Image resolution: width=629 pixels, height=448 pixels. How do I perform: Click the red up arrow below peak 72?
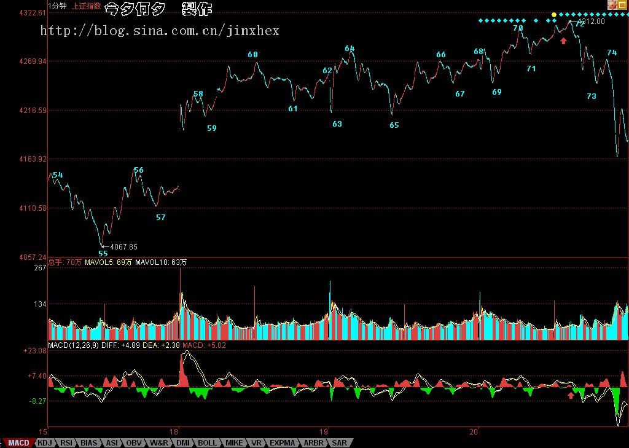pos(563,41)
